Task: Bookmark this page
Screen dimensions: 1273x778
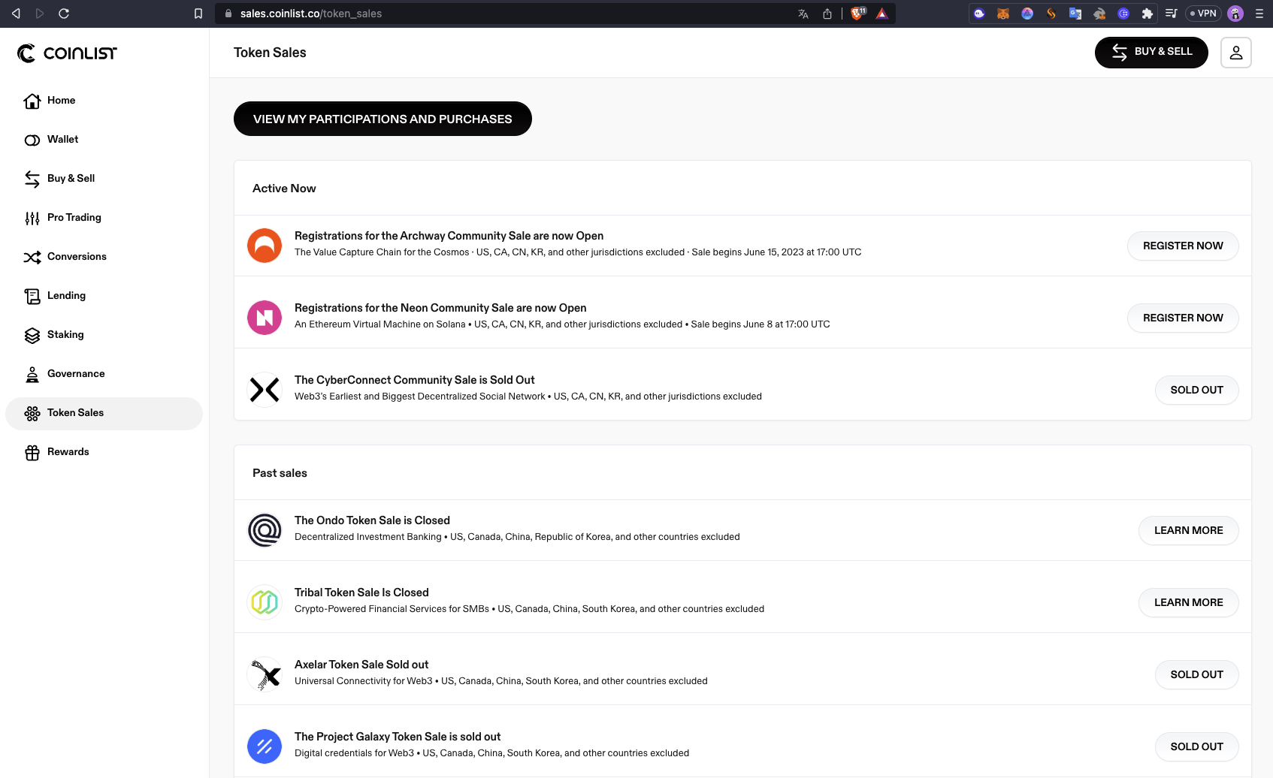Action: point(198,14)
